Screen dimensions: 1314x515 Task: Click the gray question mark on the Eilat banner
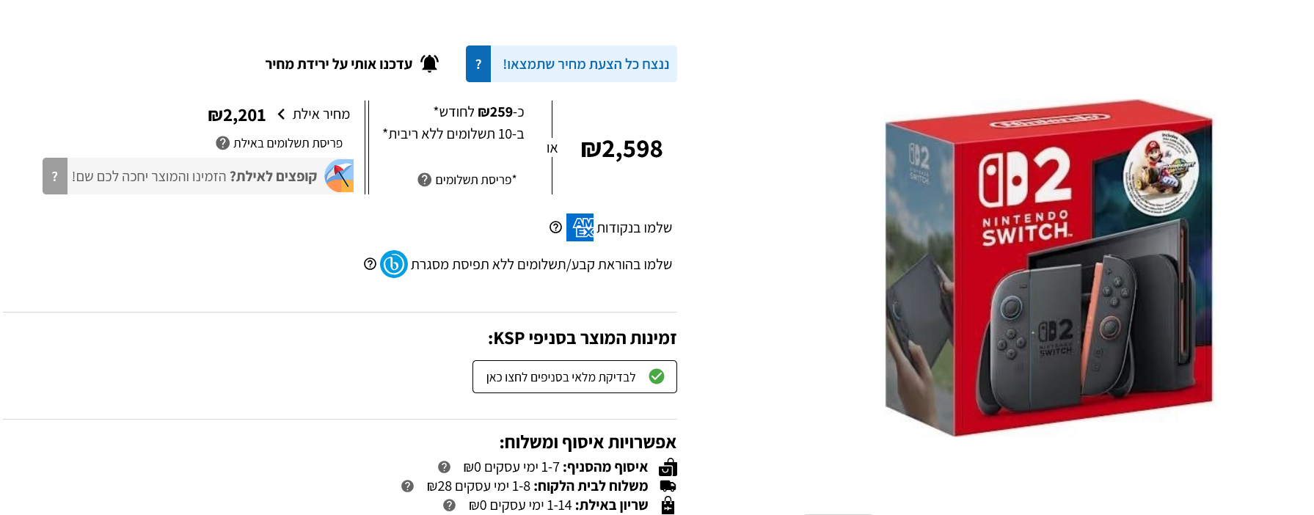55,176
